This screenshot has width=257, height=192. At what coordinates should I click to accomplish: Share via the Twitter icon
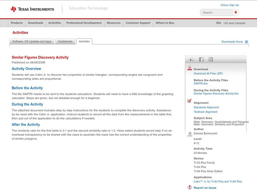tap(210, 59)
